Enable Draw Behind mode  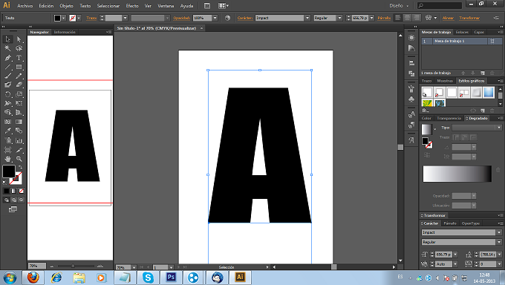coord(14,200)
